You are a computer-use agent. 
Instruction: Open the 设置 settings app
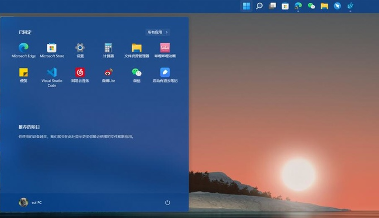(x=80, y=50)
